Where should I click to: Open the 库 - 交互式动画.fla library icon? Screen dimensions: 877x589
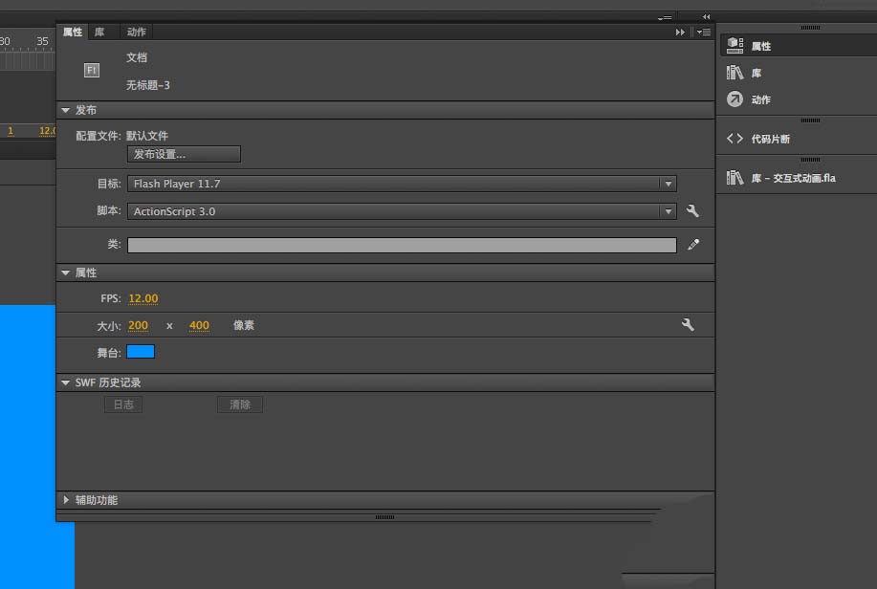click(x=734, y=177)
